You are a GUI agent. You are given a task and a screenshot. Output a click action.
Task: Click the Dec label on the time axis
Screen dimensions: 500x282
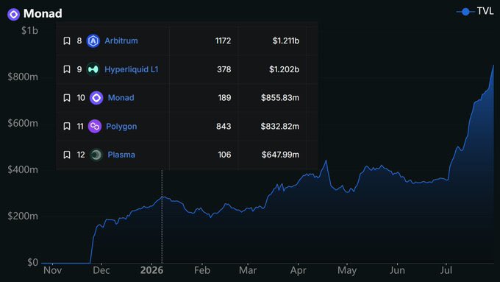tap(101, 270)
